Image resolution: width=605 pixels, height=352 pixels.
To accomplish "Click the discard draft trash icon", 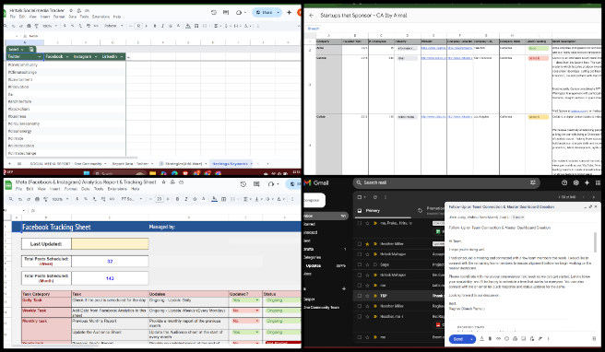I will [x=594, y=338].
